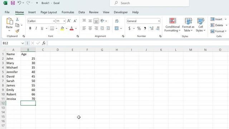Increase the cell indent

pos(108,28)
